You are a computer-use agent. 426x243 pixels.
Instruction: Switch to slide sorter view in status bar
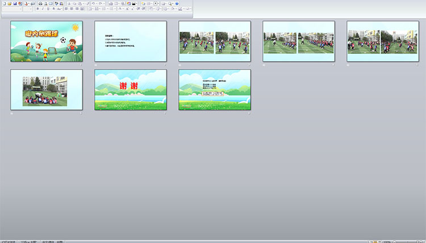click(375, 242)
